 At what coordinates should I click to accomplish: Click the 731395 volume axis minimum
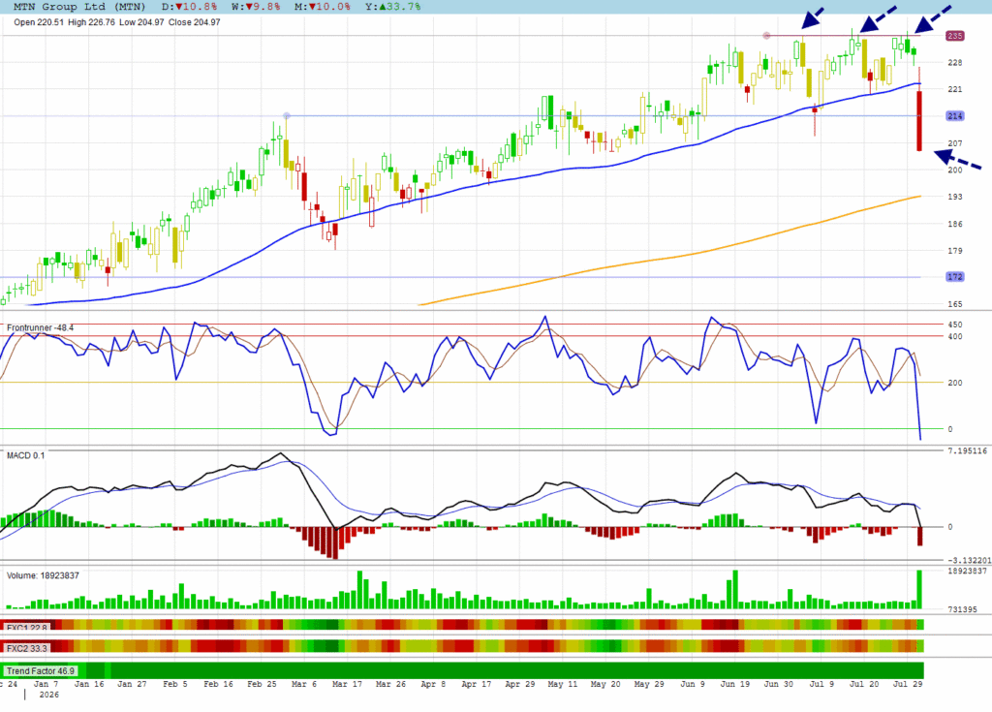pos(962,609)
